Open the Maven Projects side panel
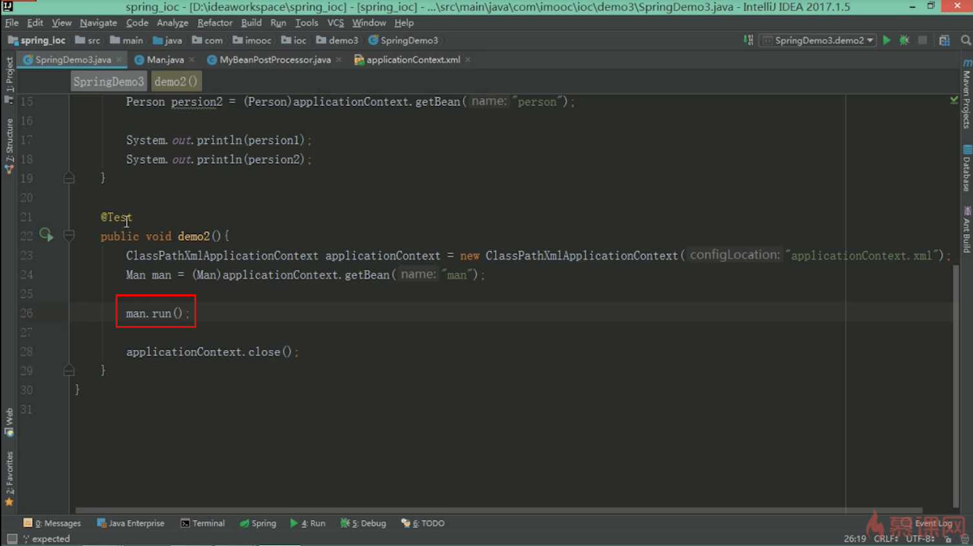 967,94
